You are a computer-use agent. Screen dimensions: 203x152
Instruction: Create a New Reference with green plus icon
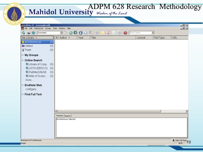tap(71, 33)
